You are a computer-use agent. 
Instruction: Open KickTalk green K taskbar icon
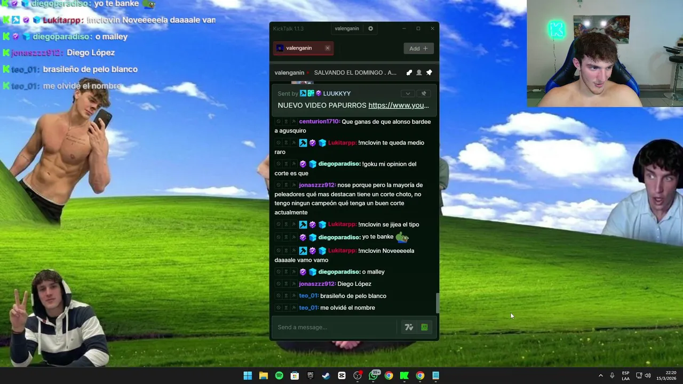pos(404,375)
